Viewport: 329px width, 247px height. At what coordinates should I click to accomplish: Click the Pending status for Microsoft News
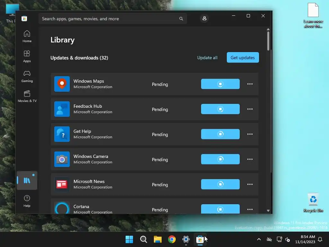(160, 185)
